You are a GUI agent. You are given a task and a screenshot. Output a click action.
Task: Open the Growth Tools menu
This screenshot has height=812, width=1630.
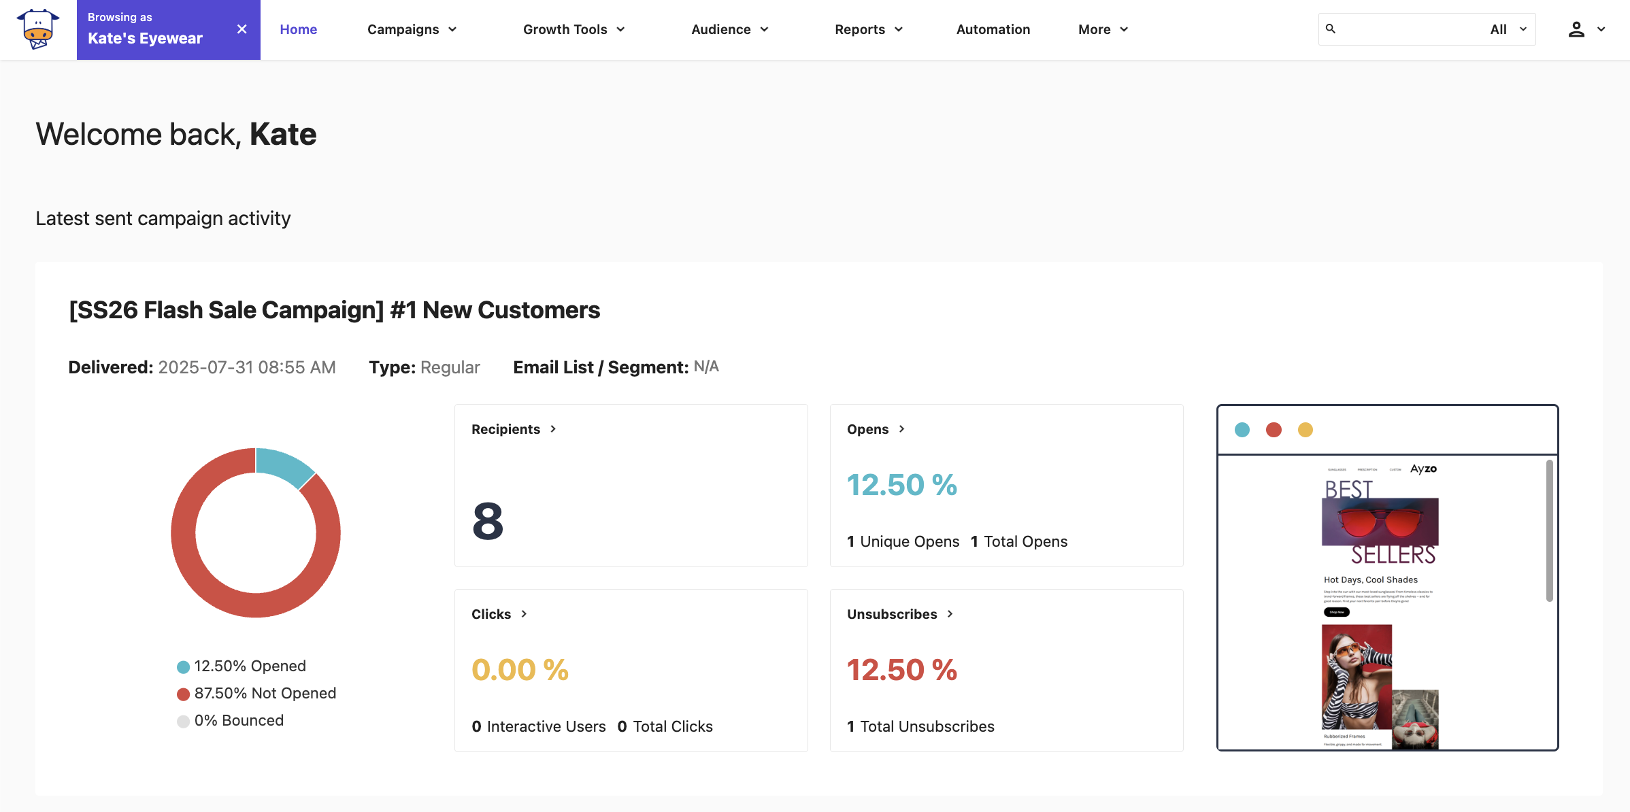[x=573, y=29]
